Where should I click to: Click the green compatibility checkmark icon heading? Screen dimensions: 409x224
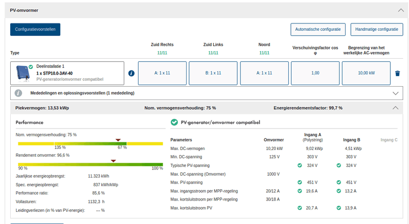(174, 122)
